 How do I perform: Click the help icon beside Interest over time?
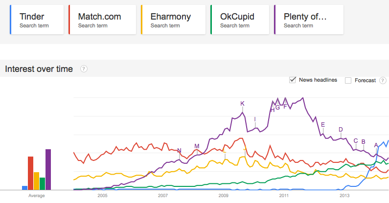[84, 69]
